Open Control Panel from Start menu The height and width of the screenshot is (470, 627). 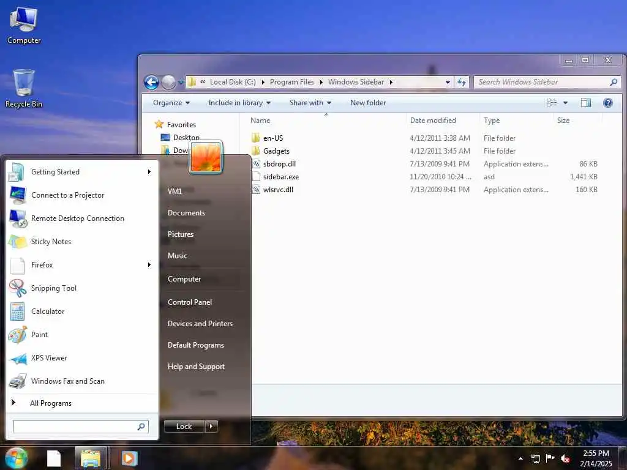tap(190, 302)
